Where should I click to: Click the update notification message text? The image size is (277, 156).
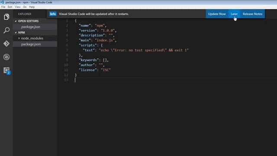coord(94,14)
